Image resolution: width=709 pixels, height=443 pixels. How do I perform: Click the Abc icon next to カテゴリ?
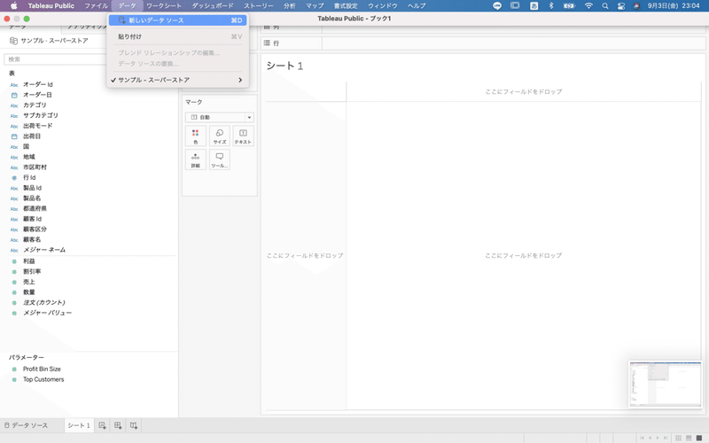[x=14, y=105]
